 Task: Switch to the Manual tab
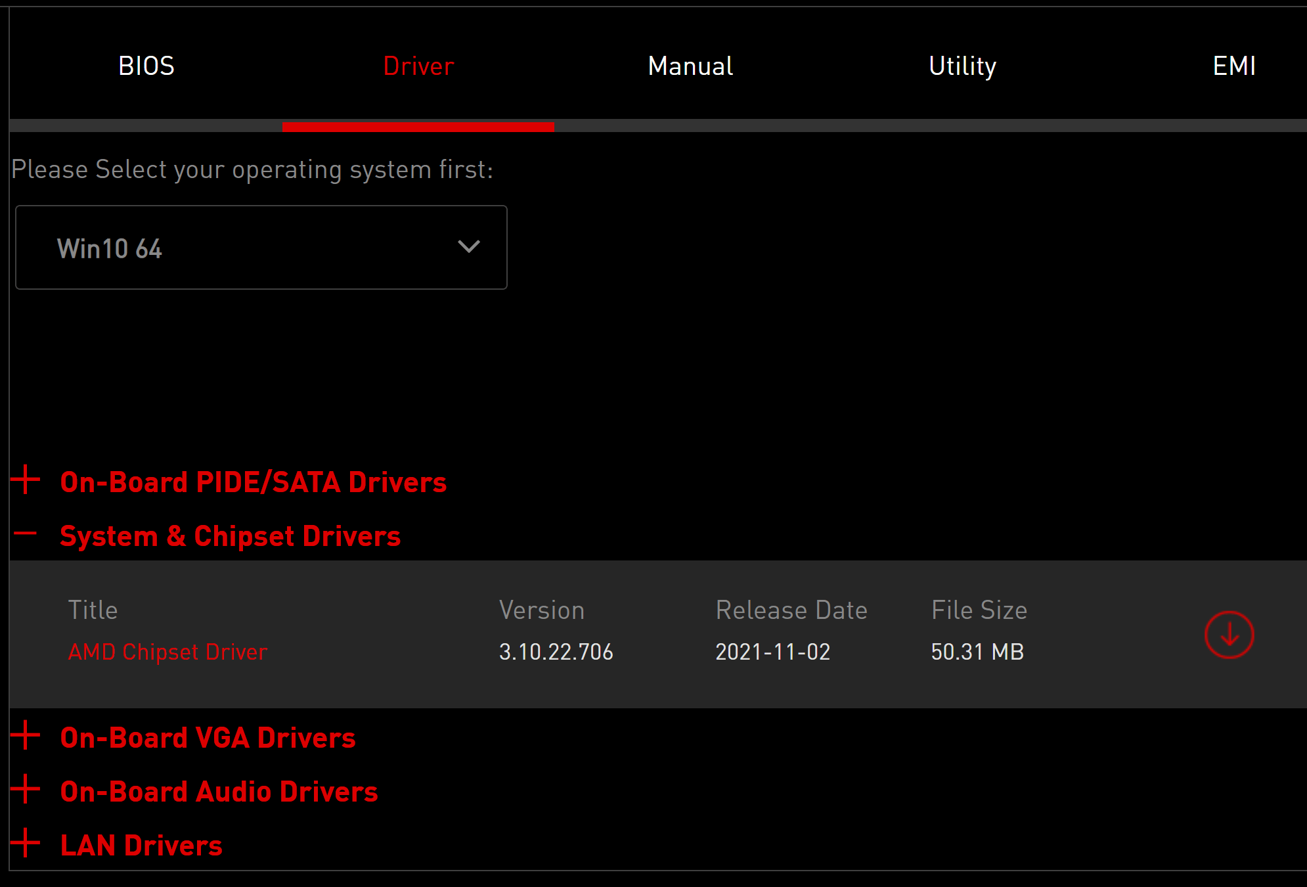coord(690,66)
